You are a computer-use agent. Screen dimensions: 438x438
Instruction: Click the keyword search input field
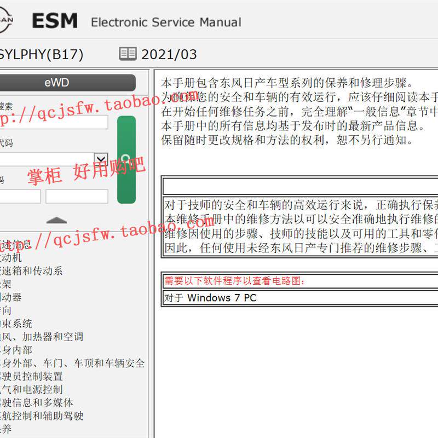click(54, 122)
